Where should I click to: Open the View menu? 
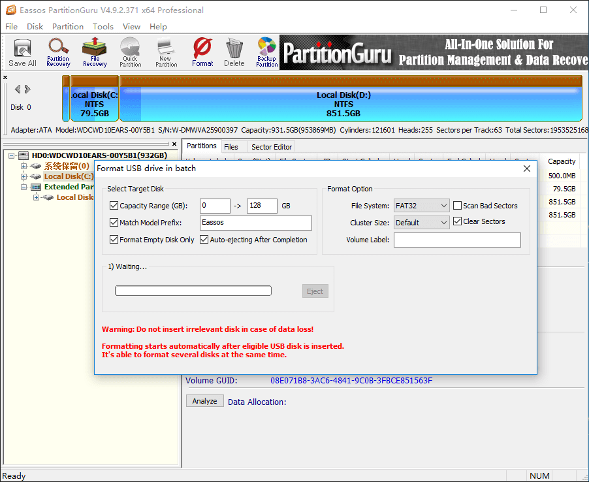131,27
